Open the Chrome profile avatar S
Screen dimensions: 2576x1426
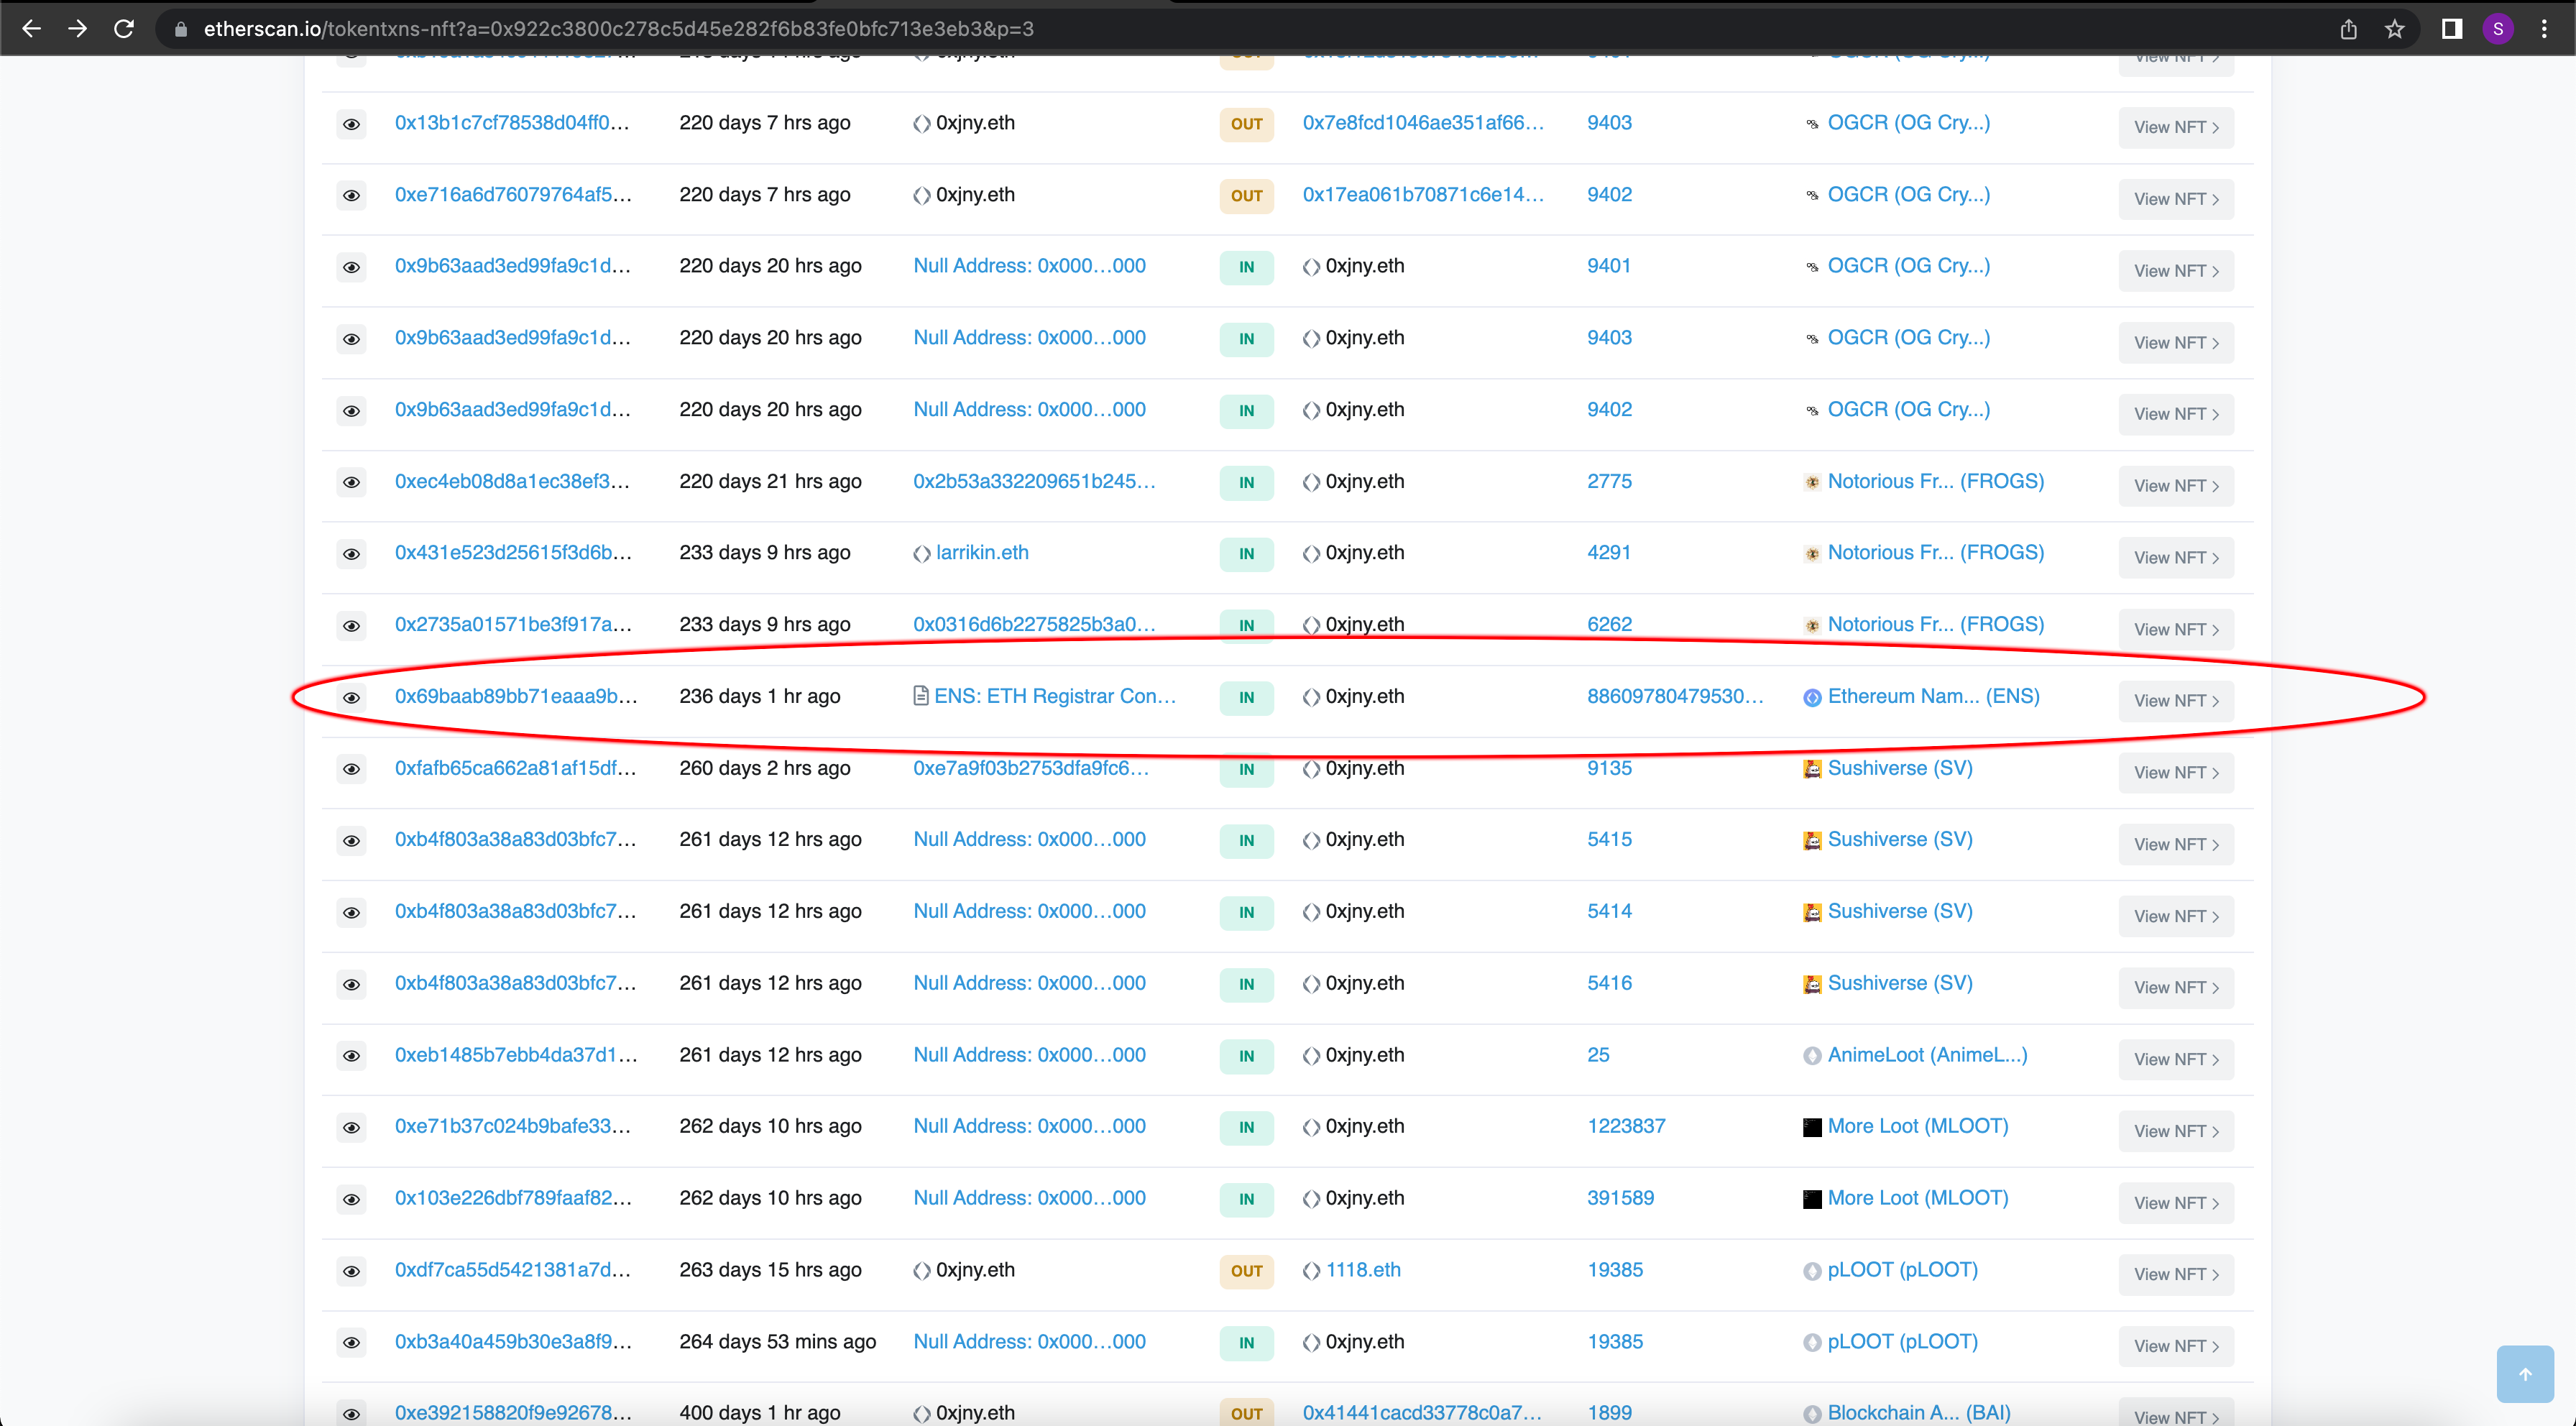[2498, 29]
